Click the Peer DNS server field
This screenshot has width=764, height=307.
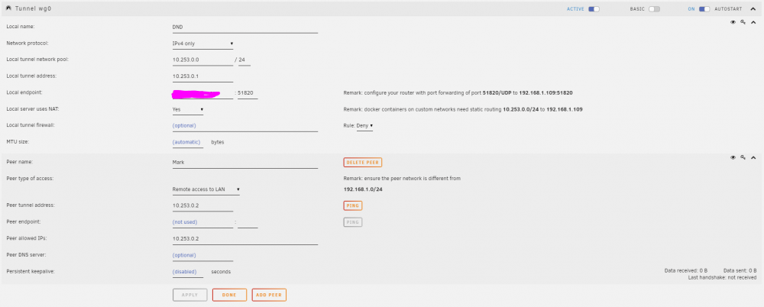202,255
